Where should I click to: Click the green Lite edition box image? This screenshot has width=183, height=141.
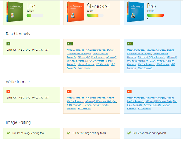coord(15,12)
